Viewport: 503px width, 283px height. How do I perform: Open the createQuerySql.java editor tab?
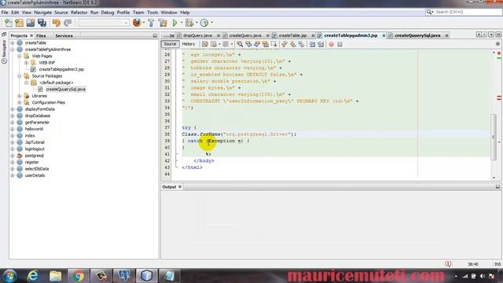tap(417, 35)
